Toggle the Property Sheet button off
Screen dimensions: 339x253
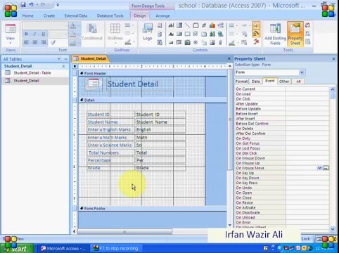295,34
